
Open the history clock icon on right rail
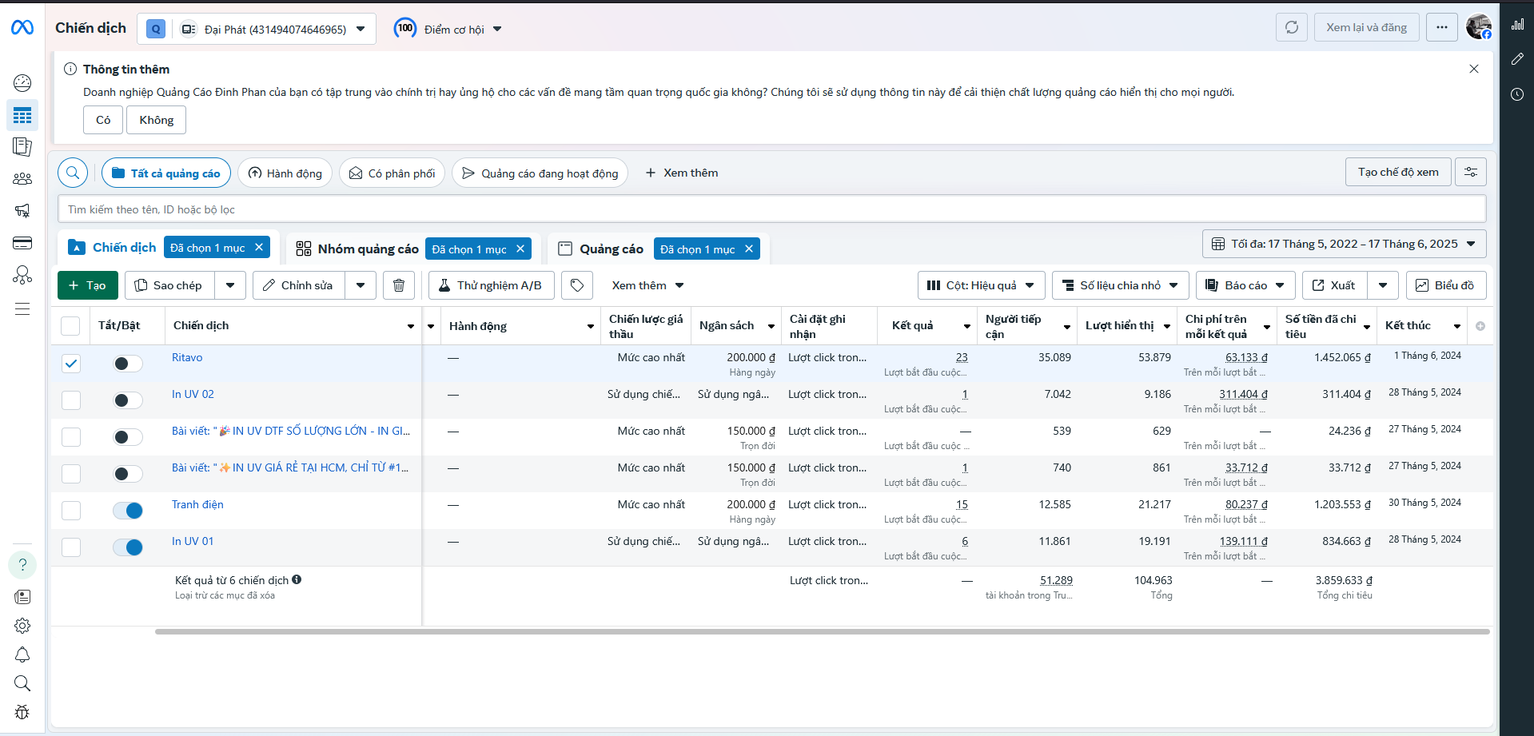(x=1517, y=94)
